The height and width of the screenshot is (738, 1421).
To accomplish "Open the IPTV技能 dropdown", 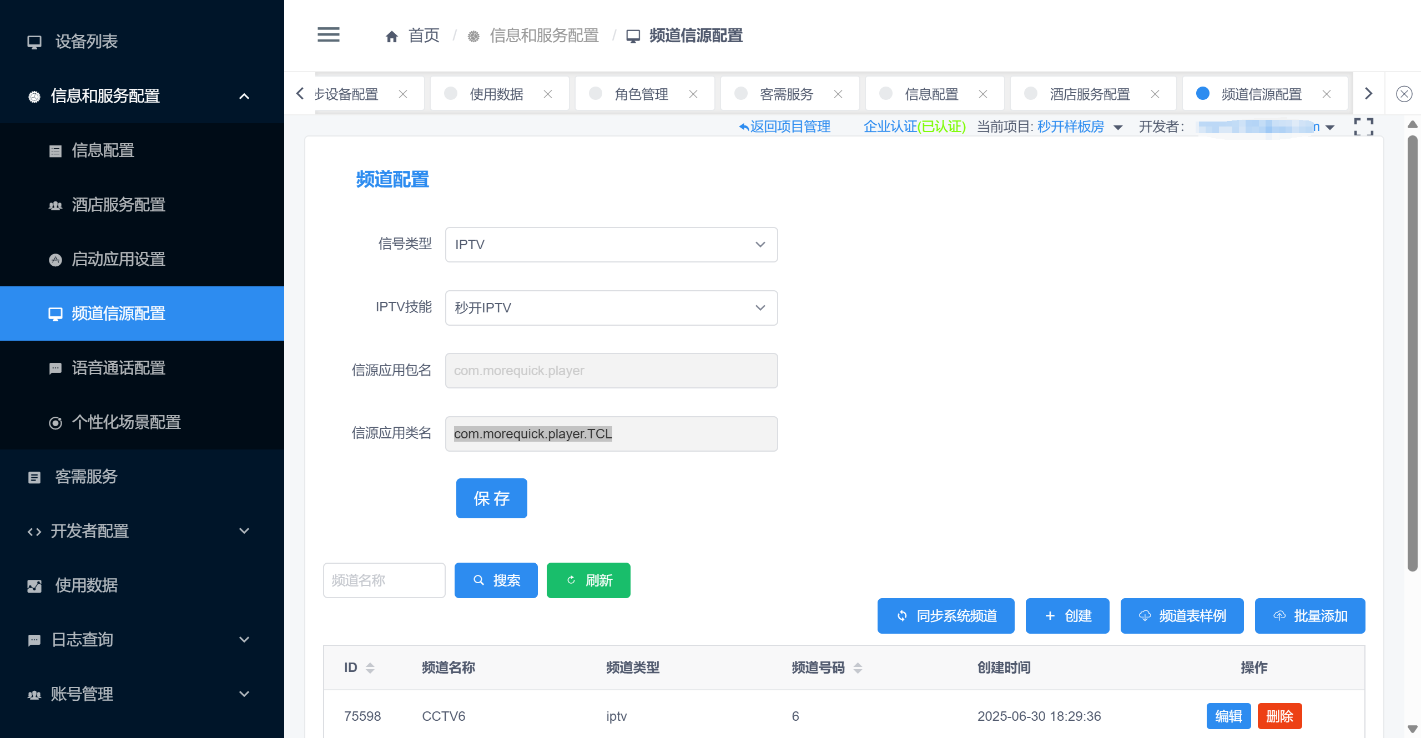I will coord(611,308).
